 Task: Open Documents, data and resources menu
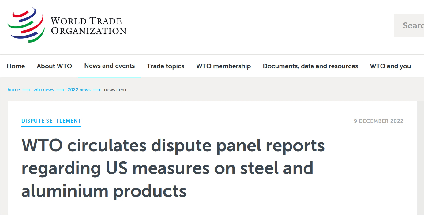pyautogui.click(x=310, y=66)
